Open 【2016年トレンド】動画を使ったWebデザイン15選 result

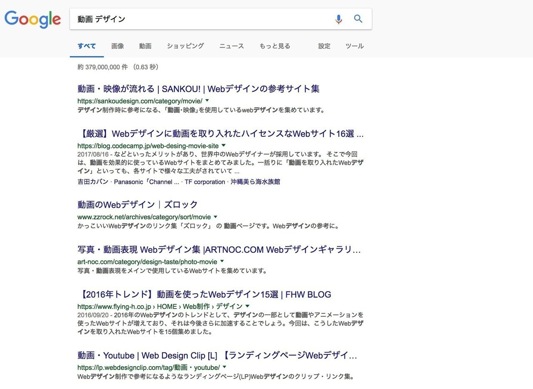pyautogui.click(x=204, y=294)
